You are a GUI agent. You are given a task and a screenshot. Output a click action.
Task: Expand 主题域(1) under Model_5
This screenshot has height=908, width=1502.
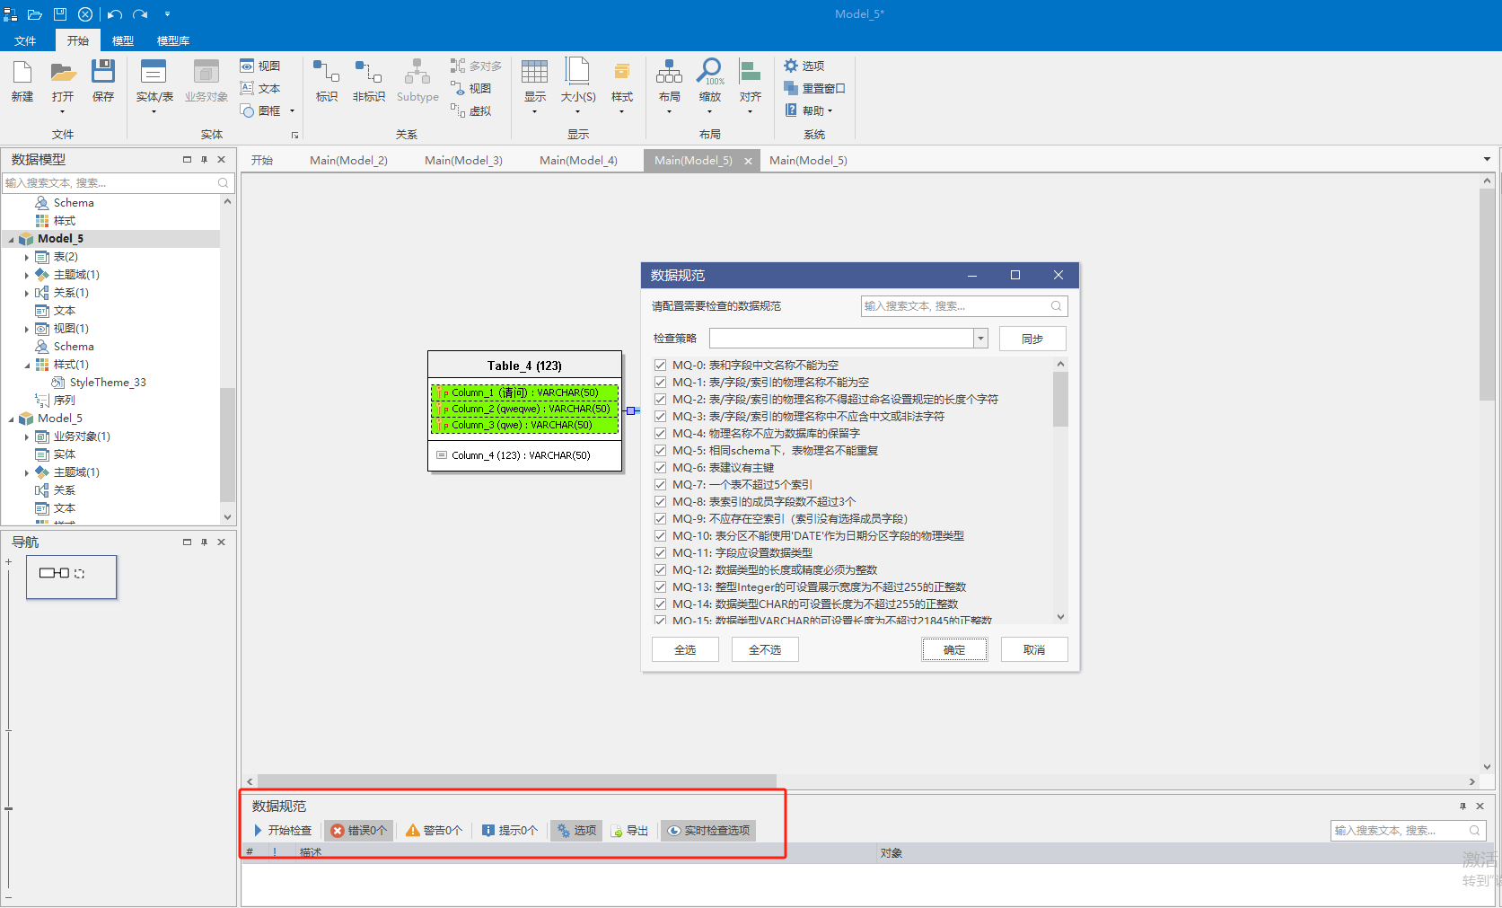pos(27,275)
